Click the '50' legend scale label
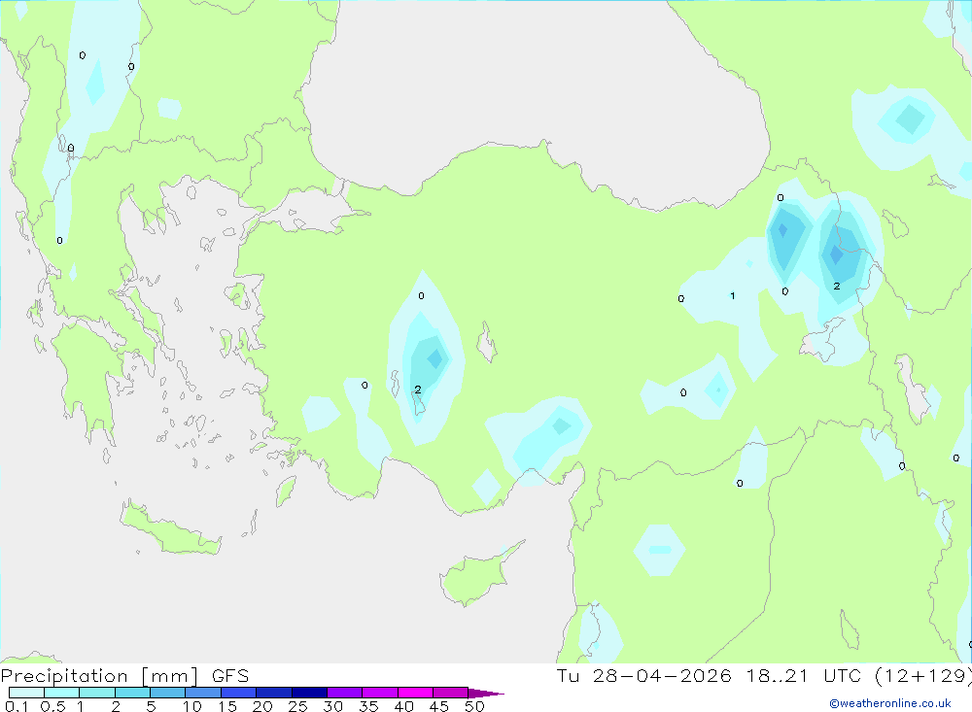Screen dimensions: 972x712 tap(474, 706)
